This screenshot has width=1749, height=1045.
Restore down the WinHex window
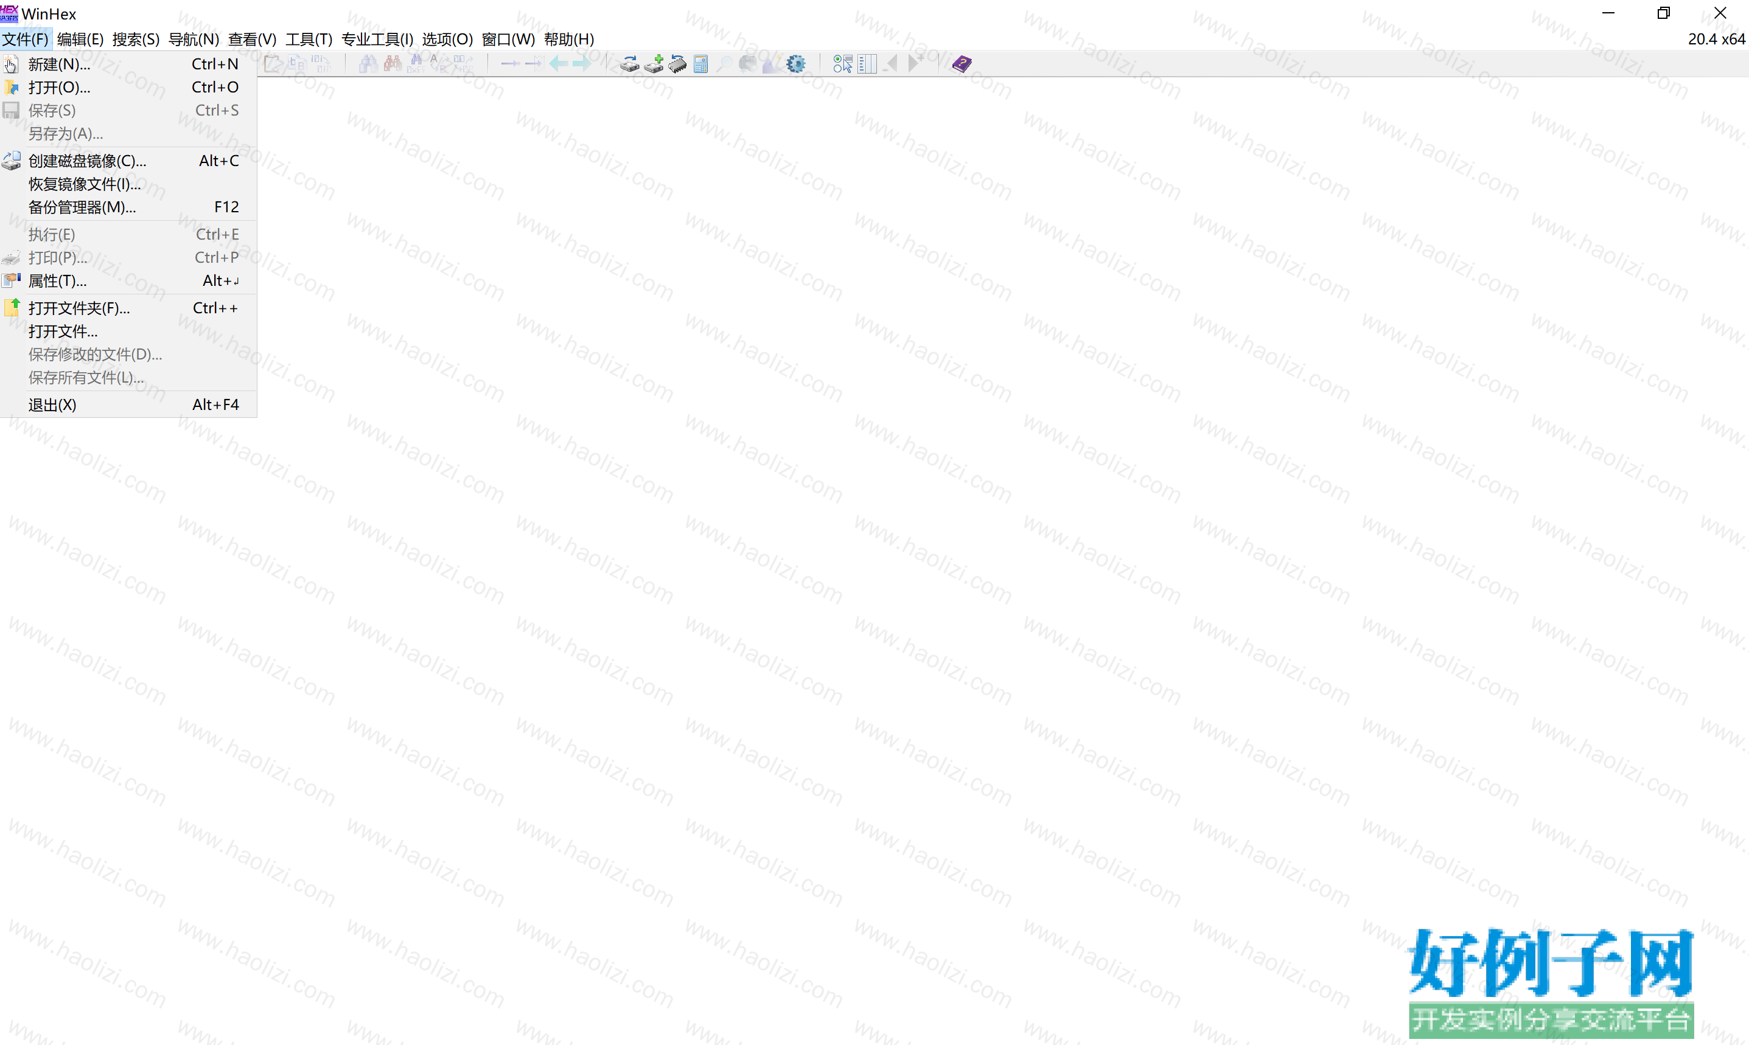(1664, 13)
